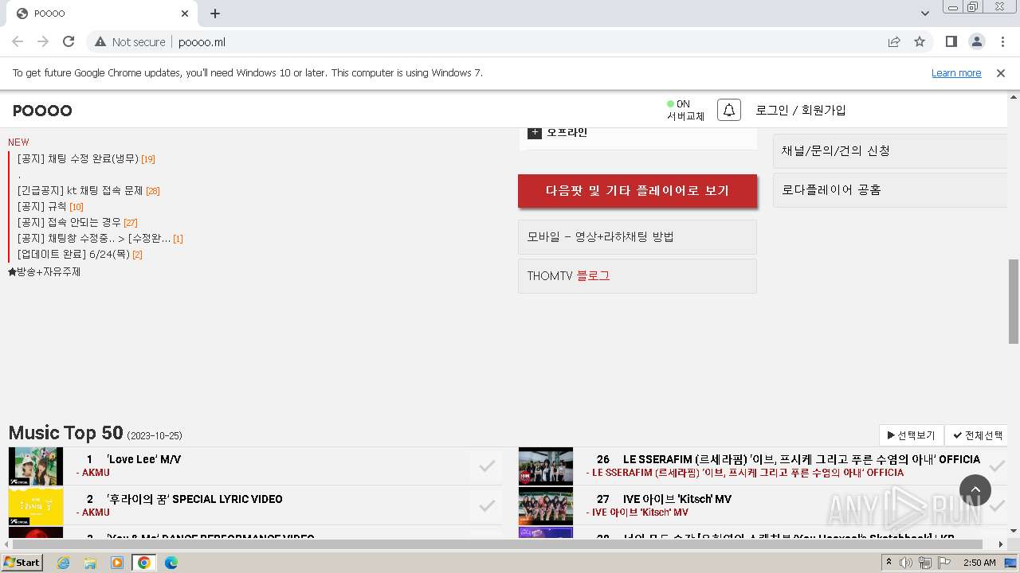1020x573 pixels.
Task: Share this page icon in address bar
Action: coord(894,41)
